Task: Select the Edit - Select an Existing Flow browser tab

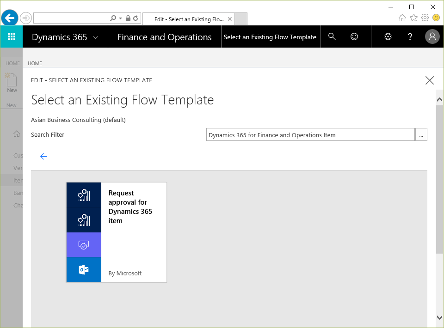Action: (x=189, y=19)
